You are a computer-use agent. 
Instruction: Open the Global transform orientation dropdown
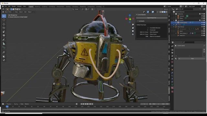[76, 9]
